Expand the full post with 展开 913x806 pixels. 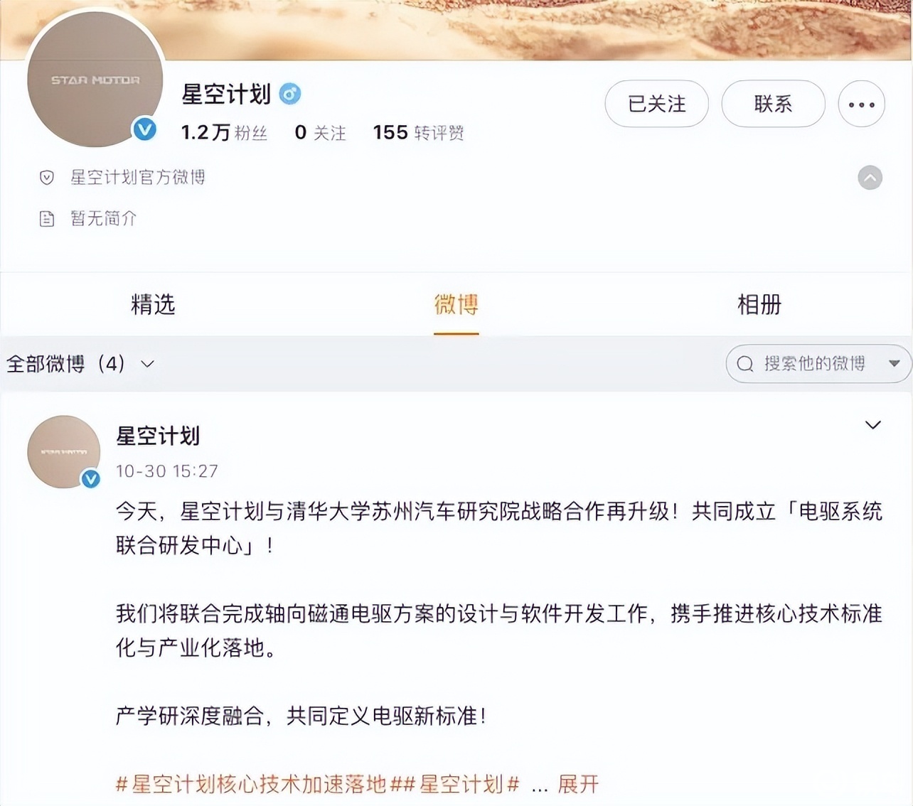(x=578, y=784)
